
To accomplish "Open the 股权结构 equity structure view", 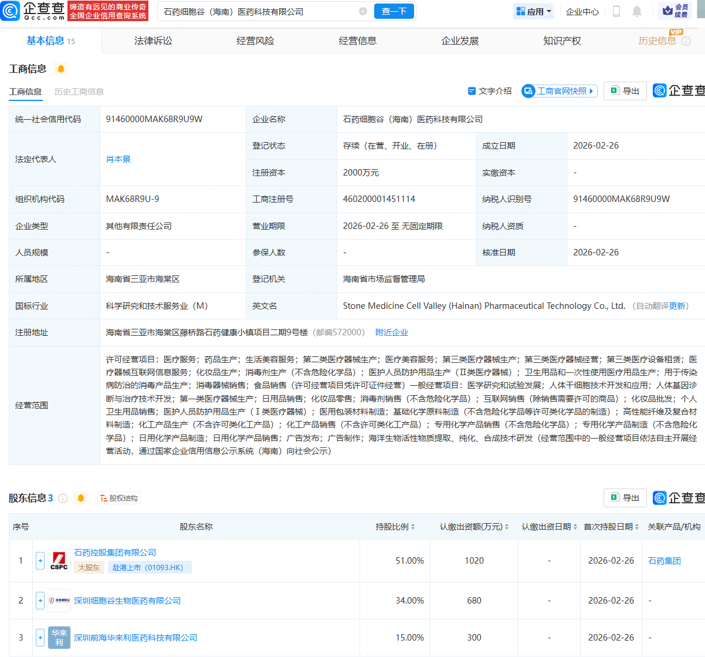I will 118,497.
